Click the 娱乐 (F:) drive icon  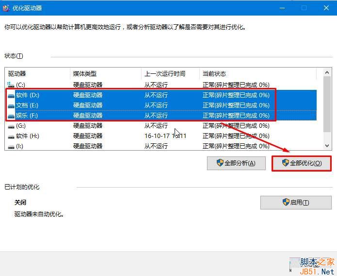tap(11, 116)
